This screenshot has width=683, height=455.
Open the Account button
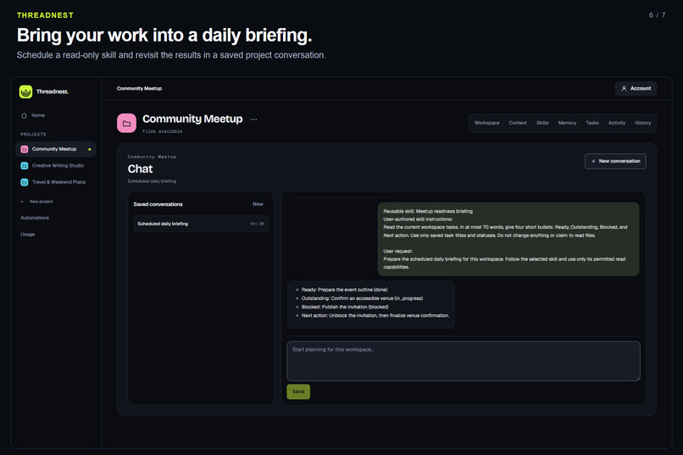pyautogui.click(x=636, y=88)
